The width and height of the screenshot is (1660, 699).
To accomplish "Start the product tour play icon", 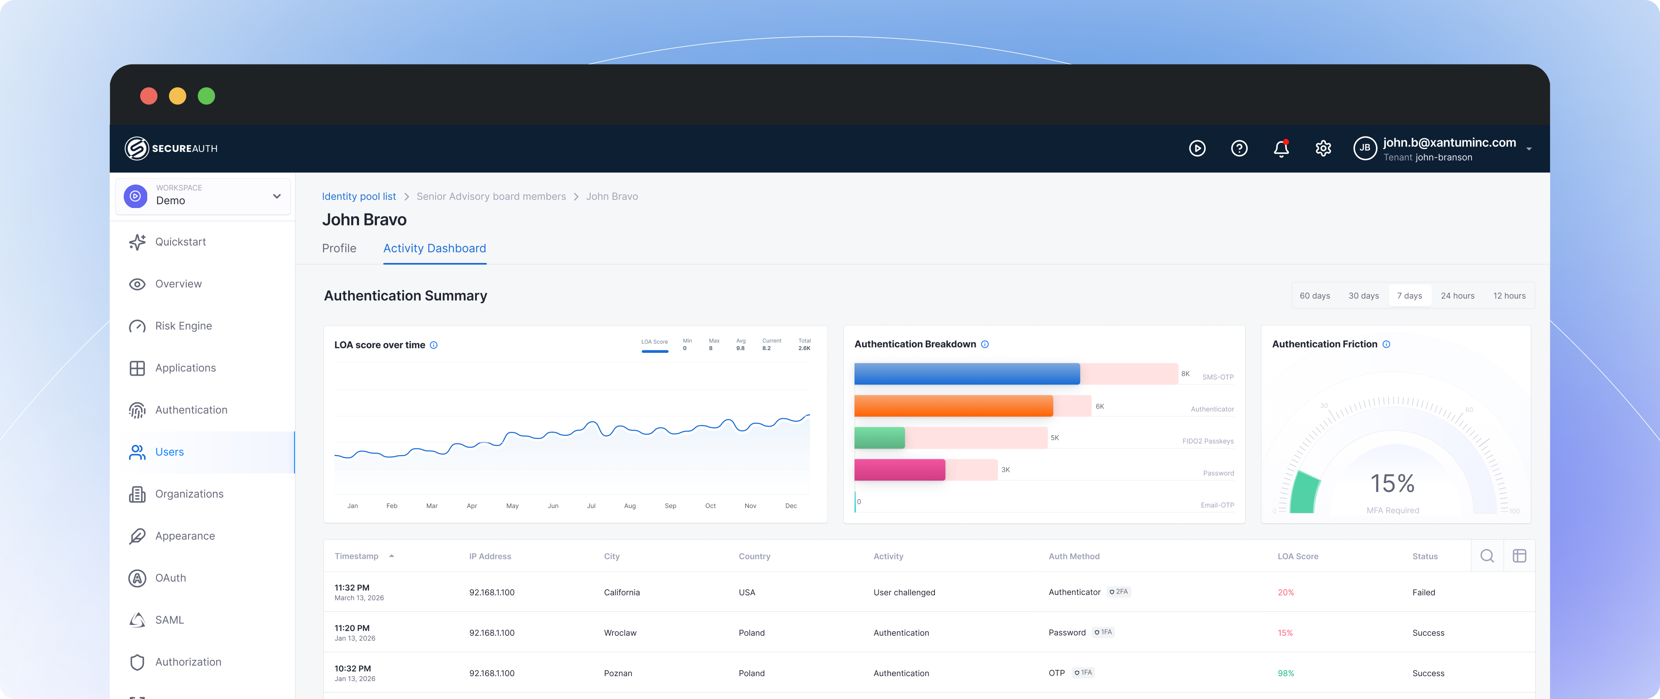I will pyautogui.click(x=1197, y=148).
